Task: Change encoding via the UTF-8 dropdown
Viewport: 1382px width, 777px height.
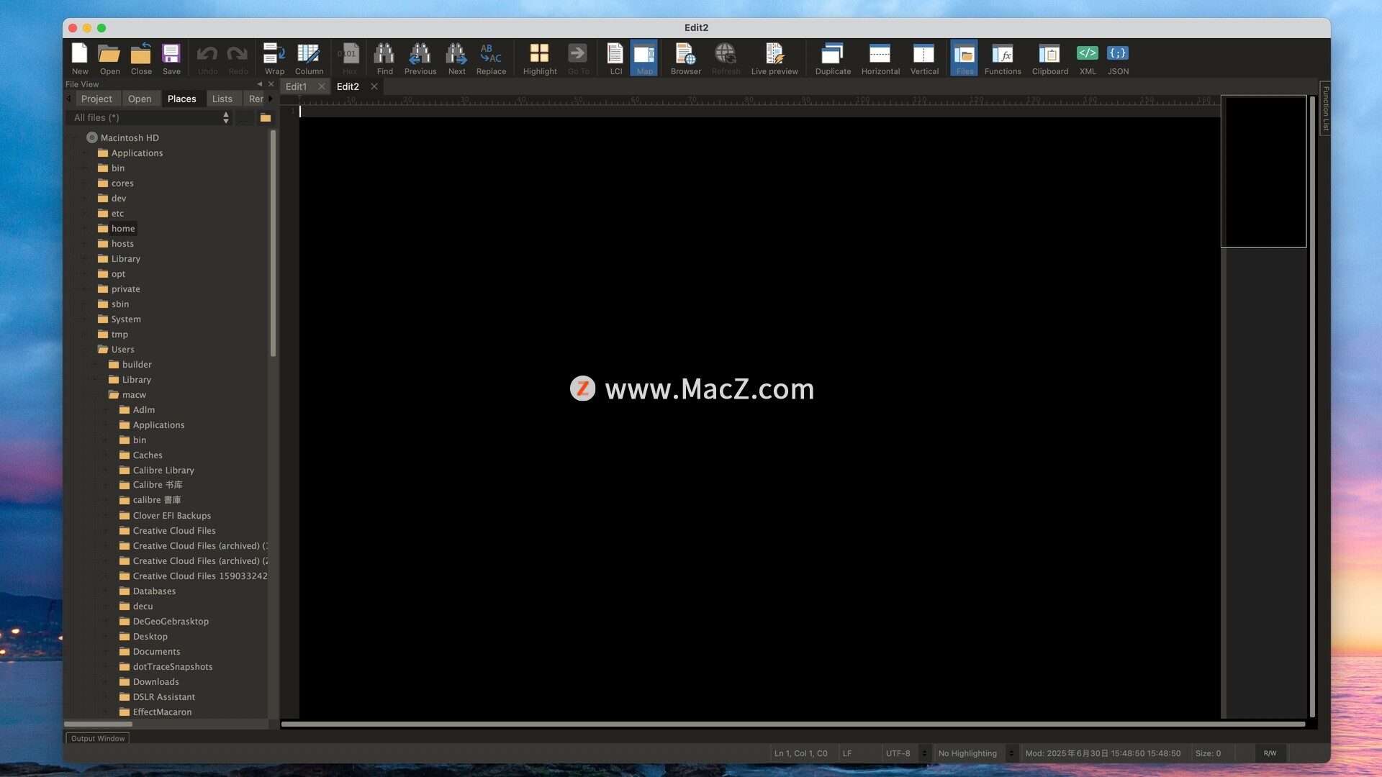Action: (x=905, y=753)
